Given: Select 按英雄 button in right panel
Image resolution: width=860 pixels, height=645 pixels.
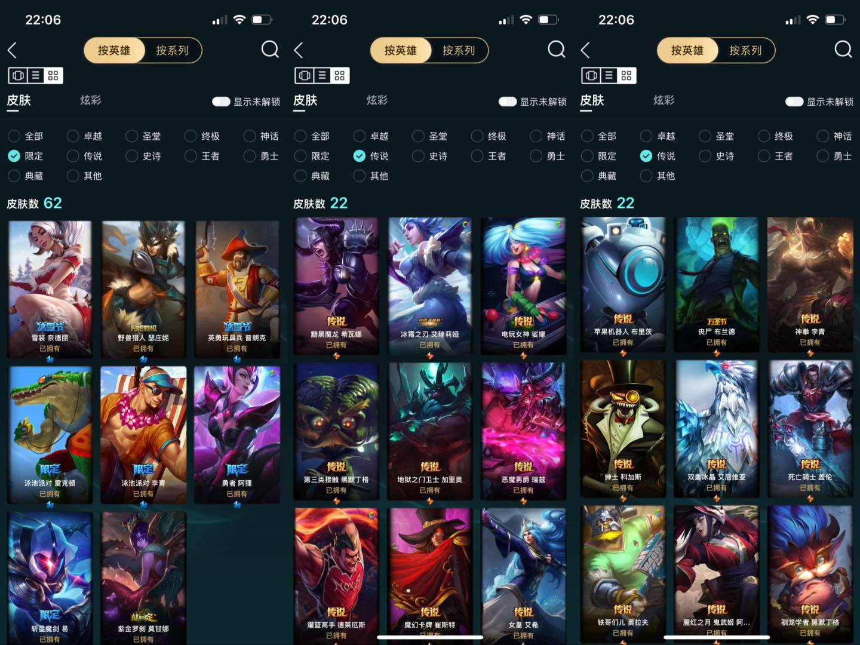Looking at the screenshot, I should pyautogui.click(x=687, y=50).
